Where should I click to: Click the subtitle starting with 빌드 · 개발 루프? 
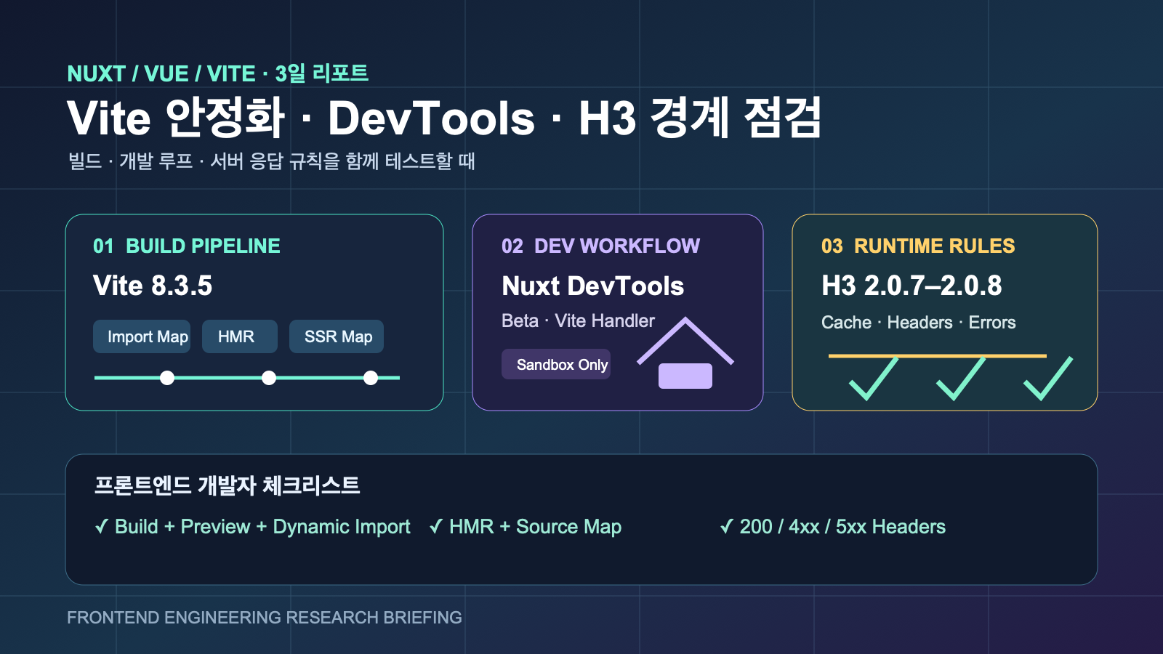[271, 161]
